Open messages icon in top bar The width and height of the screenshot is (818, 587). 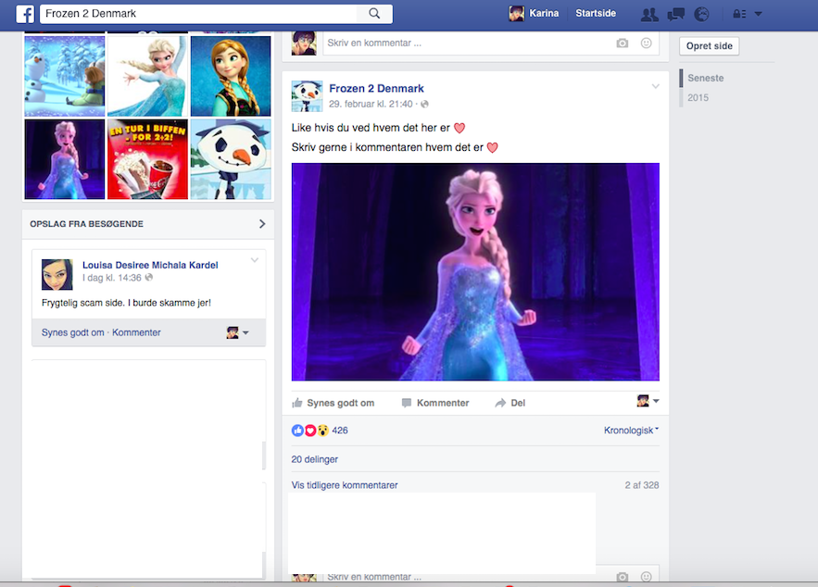(x=675, y=14)
